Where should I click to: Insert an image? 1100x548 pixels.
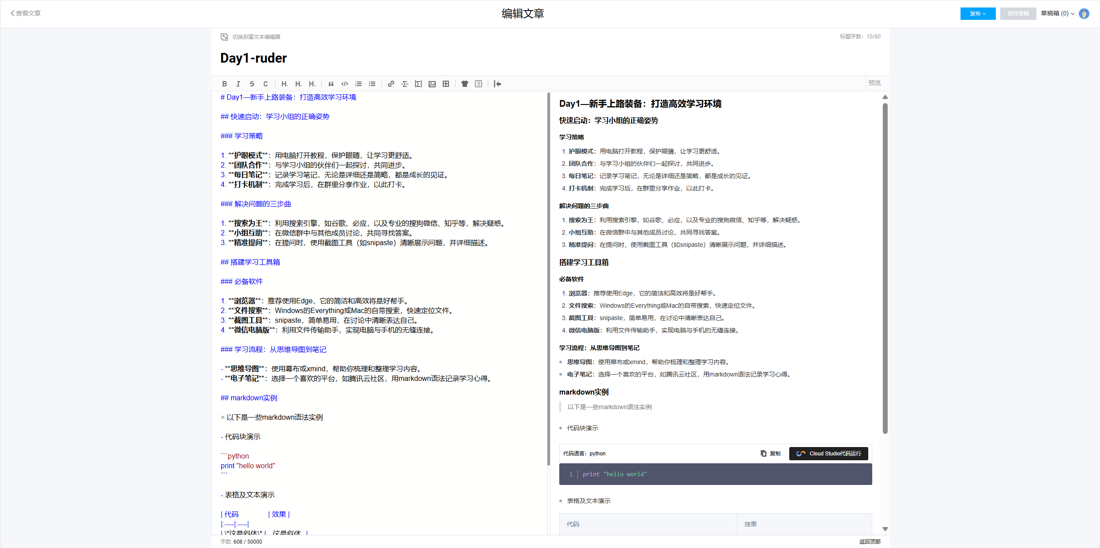[x=432, y=84]
